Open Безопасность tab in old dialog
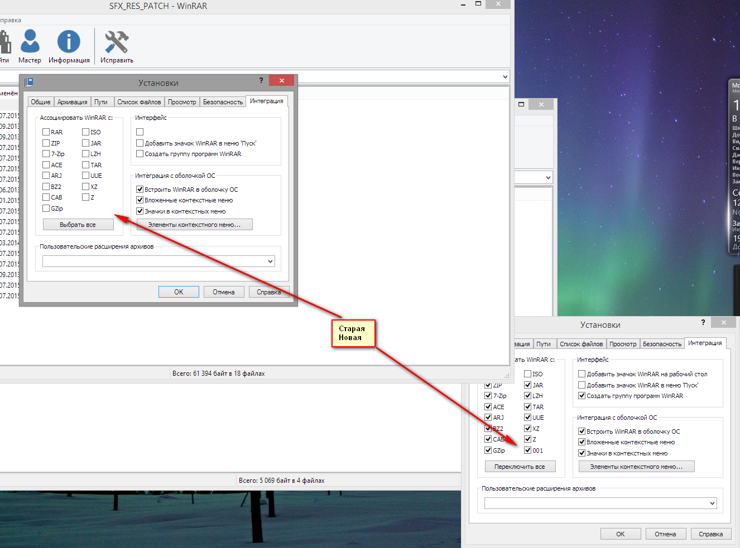Screen dimensions: 740x548 (x=223, y=102)
